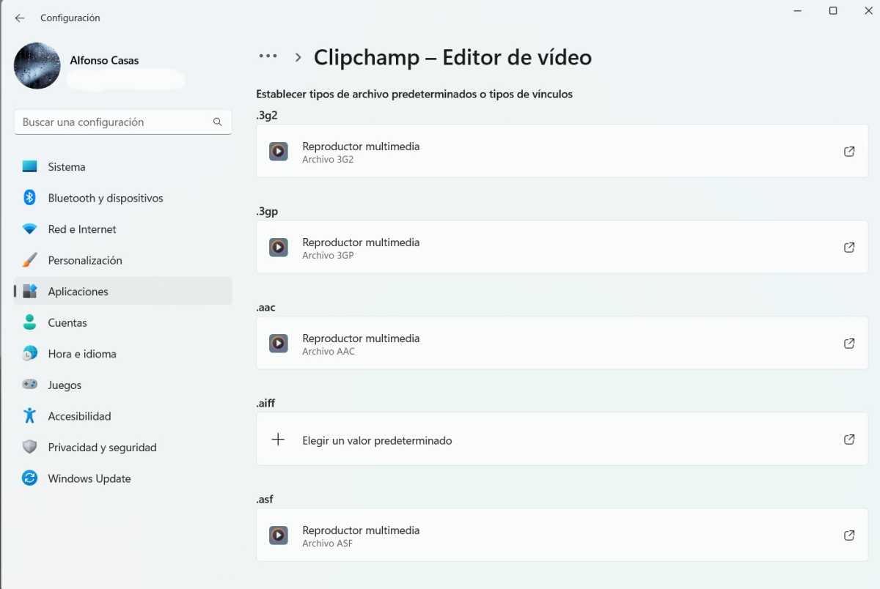Click the search magnifier icon
The width and height of the screenshot is (880, 589).
pos(217,122)
